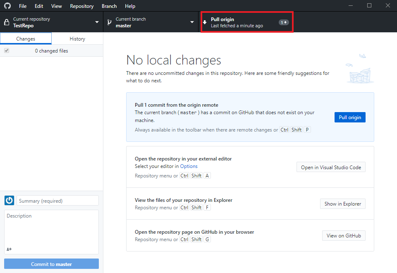Expand the Current branch dropdown arrow
The width and height of the screenshot is (397, 273).
click(192, 22)
